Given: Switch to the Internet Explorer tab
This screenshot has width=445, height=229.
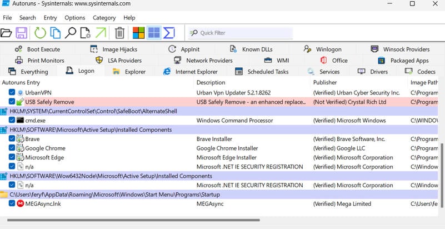Looking at the screenshot, I should point(191,72).
